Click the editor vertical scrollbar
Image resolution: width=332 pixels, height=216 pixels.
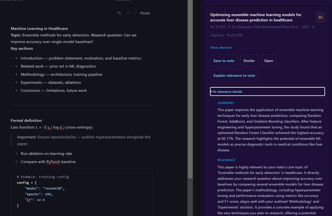pos(190,89)
